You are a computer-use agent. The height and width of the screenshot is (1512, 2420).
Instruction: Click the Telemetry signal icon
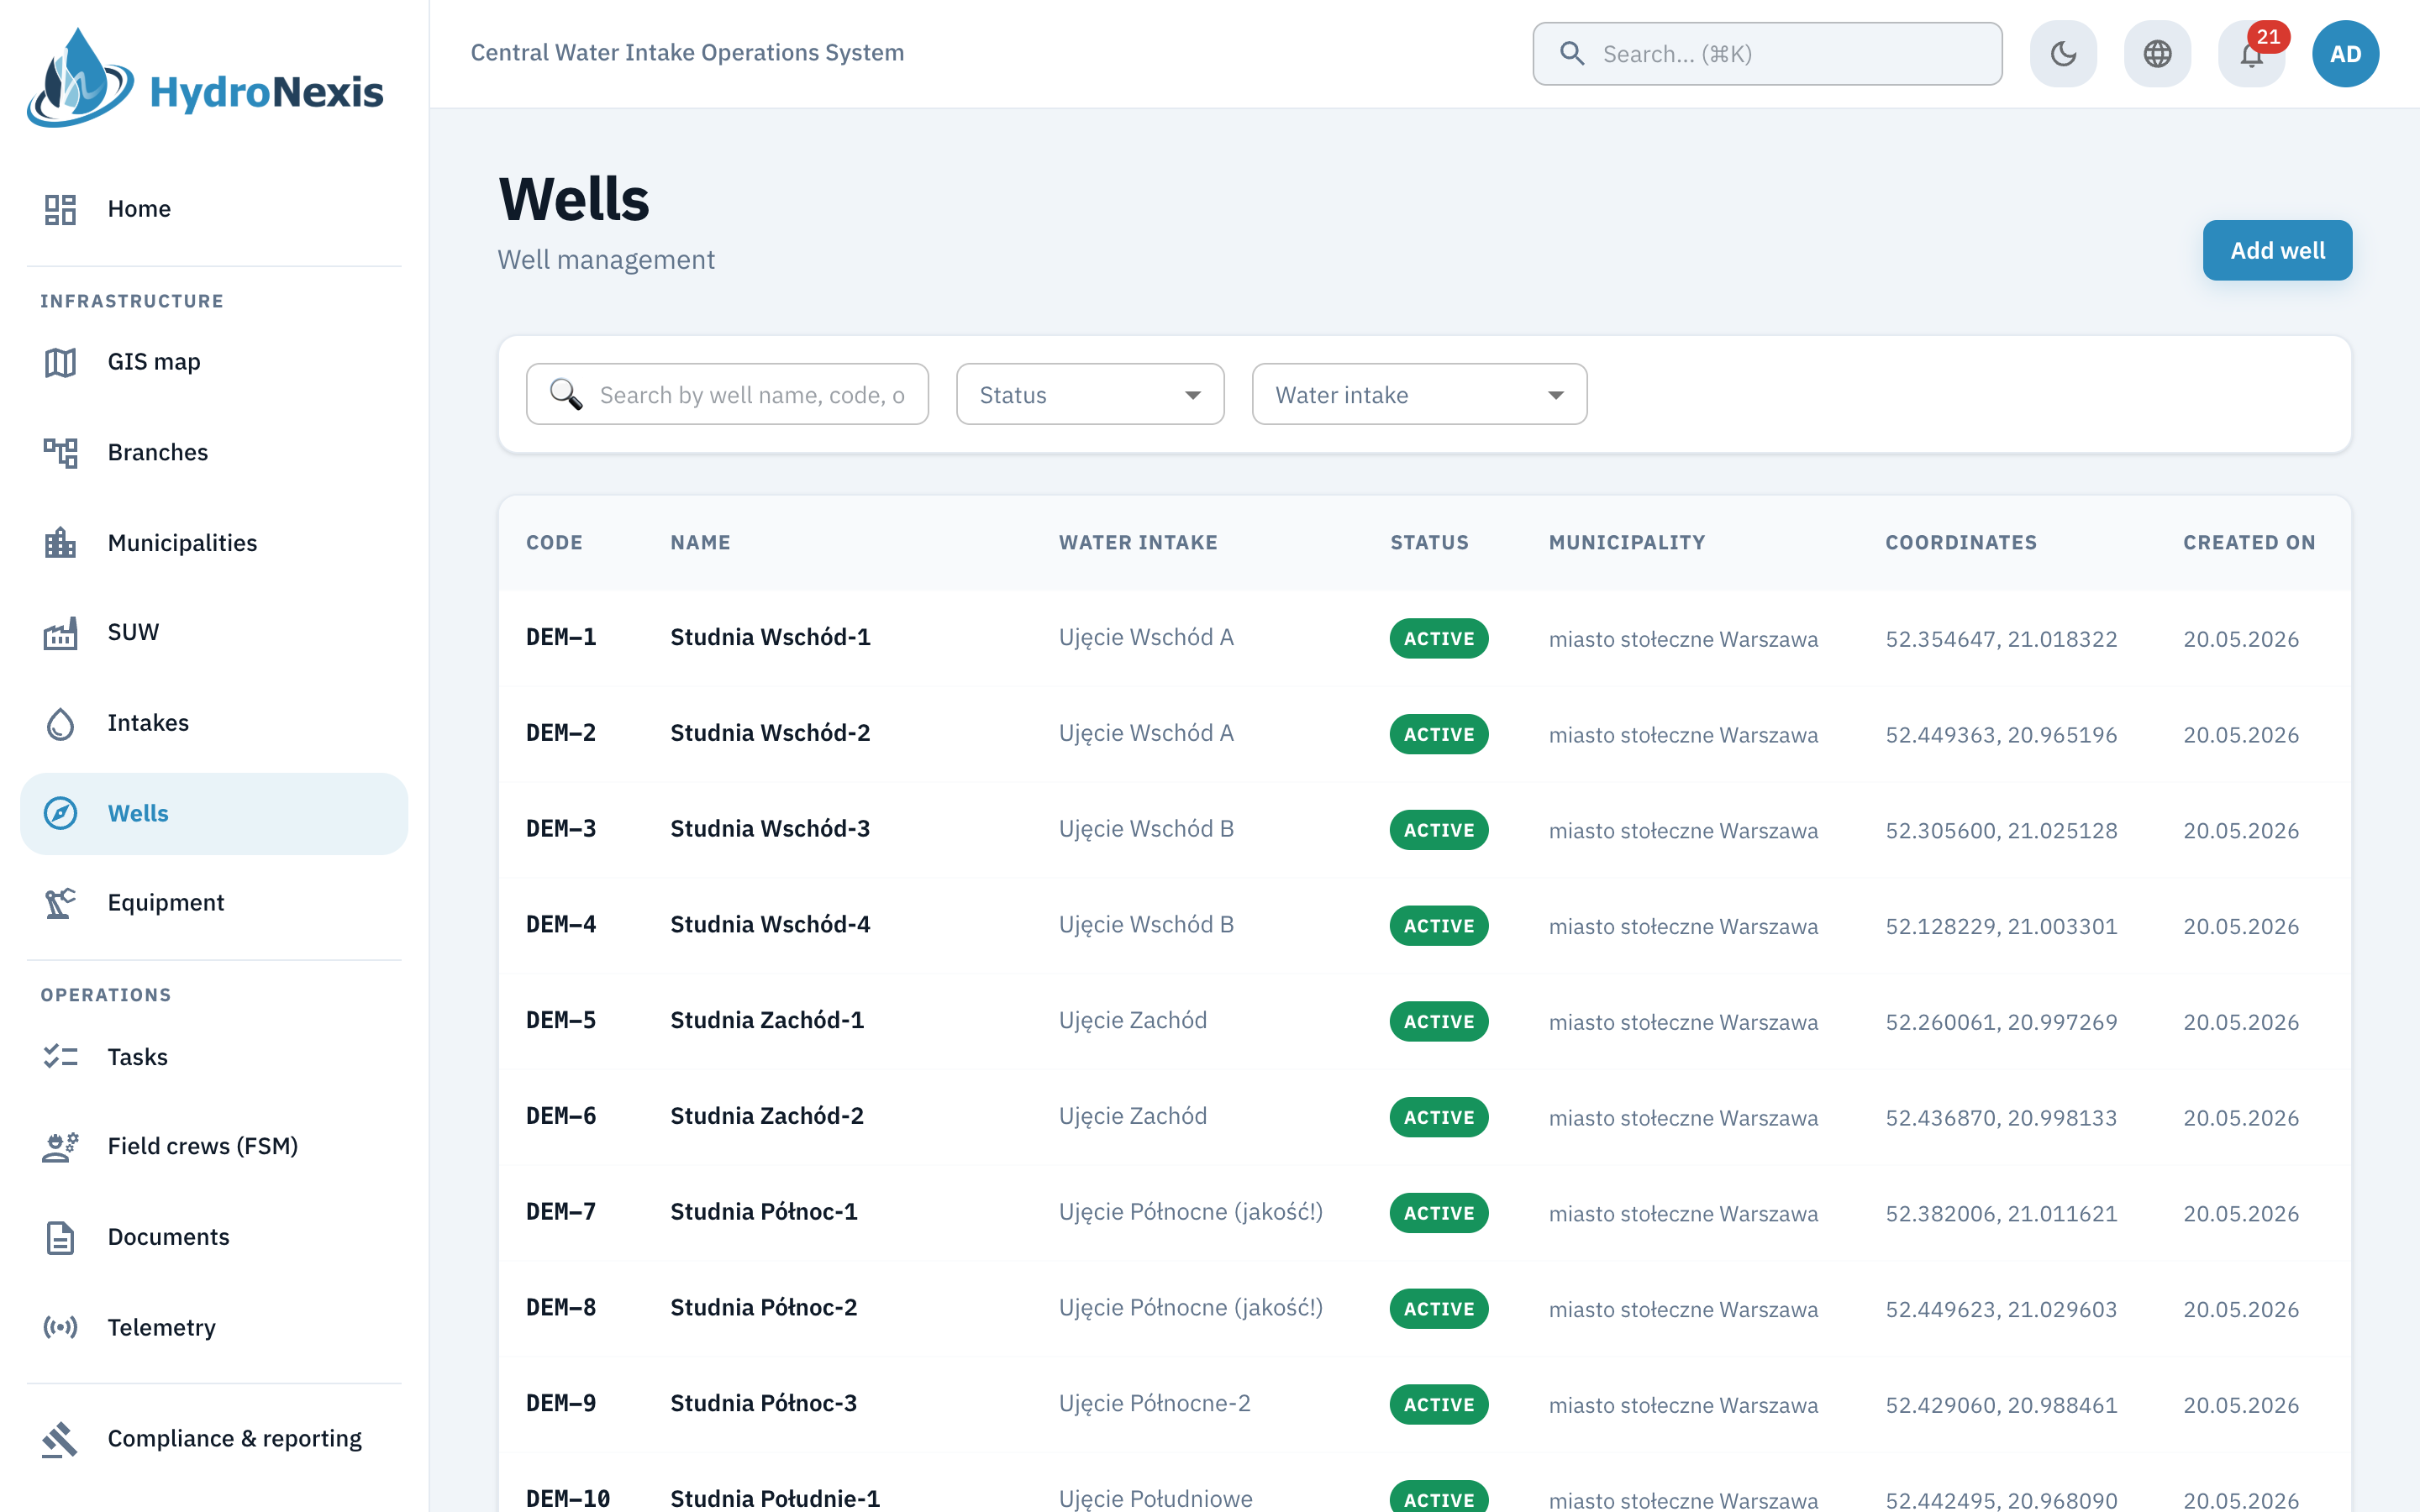tap(60, 1327)
